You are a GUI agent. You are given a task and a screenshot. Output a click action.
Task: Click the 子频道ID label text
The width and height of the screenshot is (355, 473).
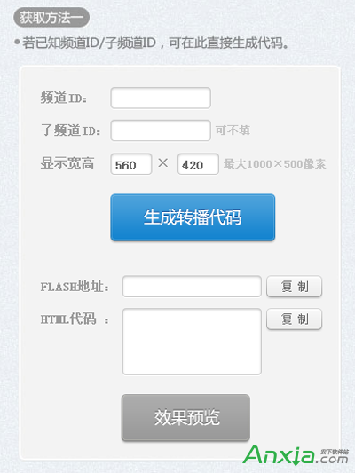tap(71, 130)
